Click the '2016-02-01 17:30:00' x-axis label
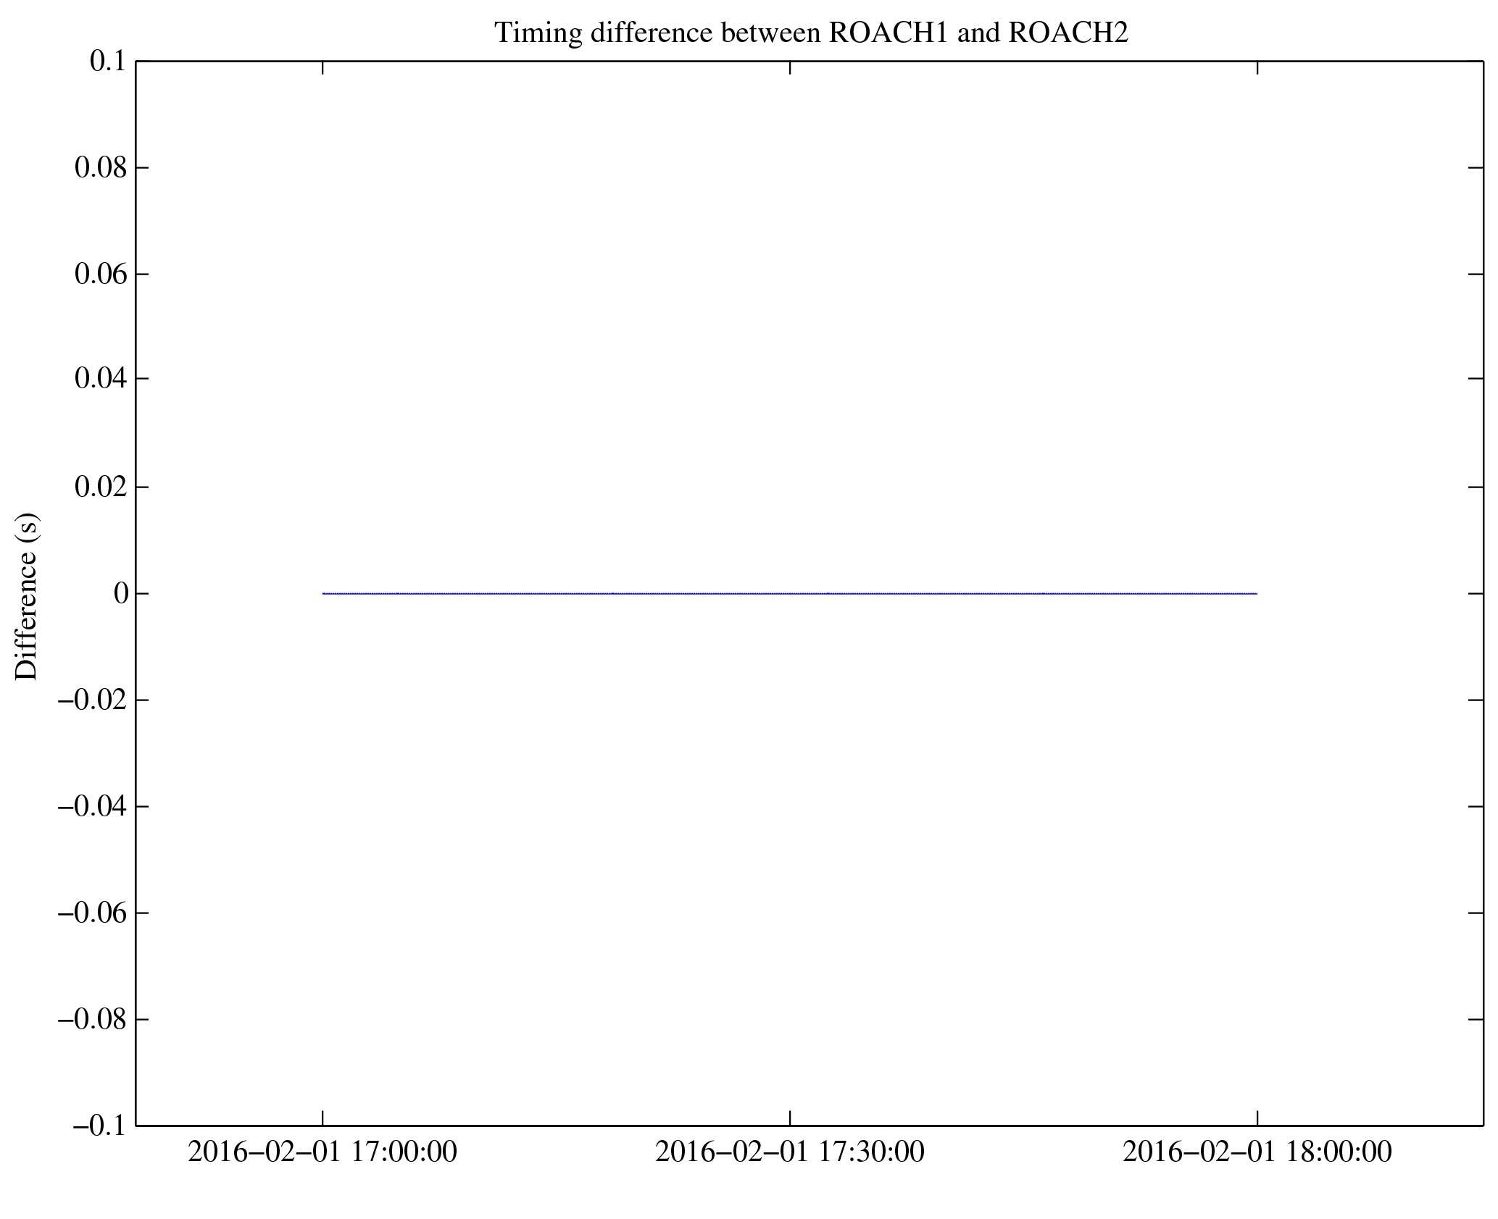 (790, 1151)
